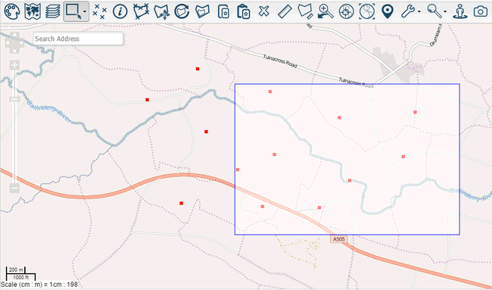This screenshot has height=290, width=492.
Task: Expand the rectangle select tool dropdown arrow
Action: [85, 11]
